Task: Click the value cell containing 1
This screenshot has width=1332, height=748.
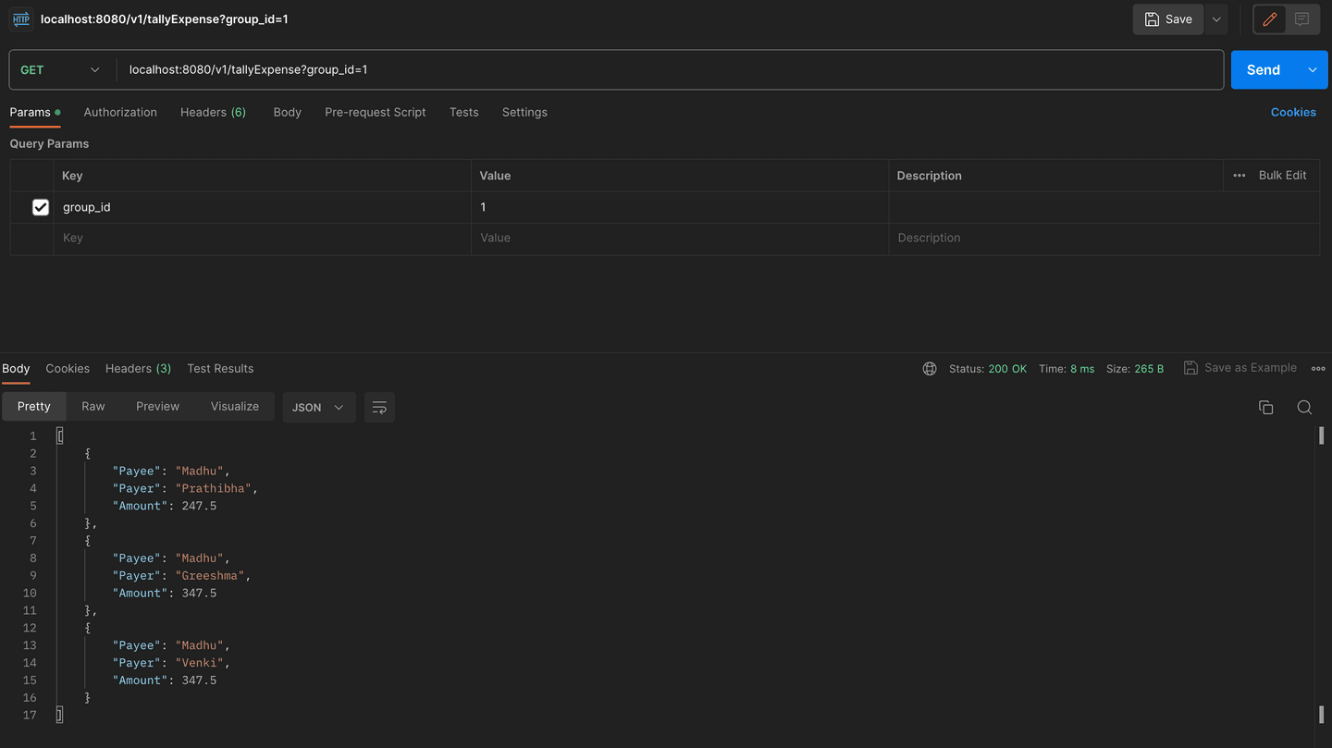Action: coord(679,207)
